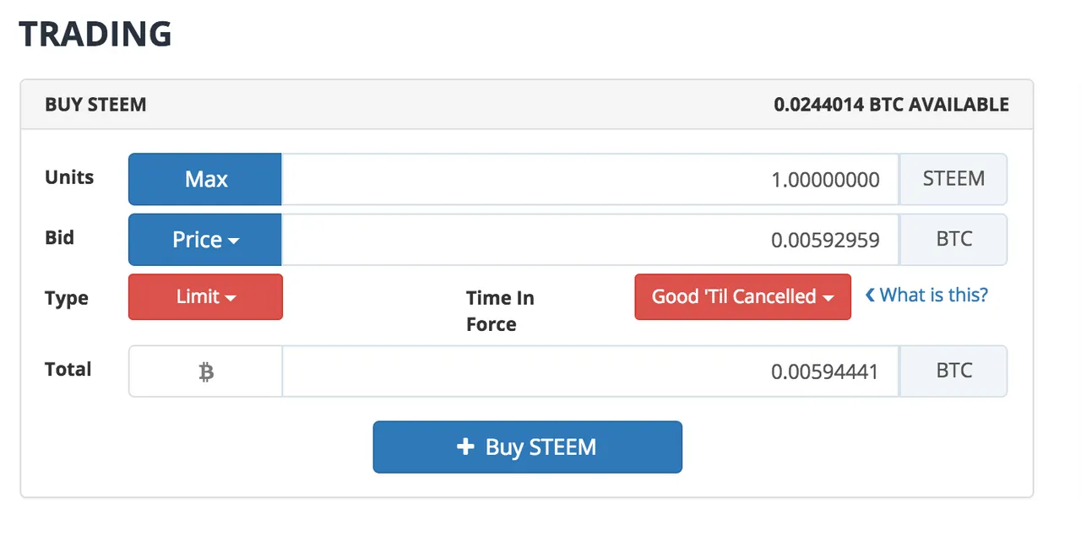This screenshot has width=1081, height=542.
Task: Expand the Good 'Til Cancelled dropdown
Action: (742, 297)
